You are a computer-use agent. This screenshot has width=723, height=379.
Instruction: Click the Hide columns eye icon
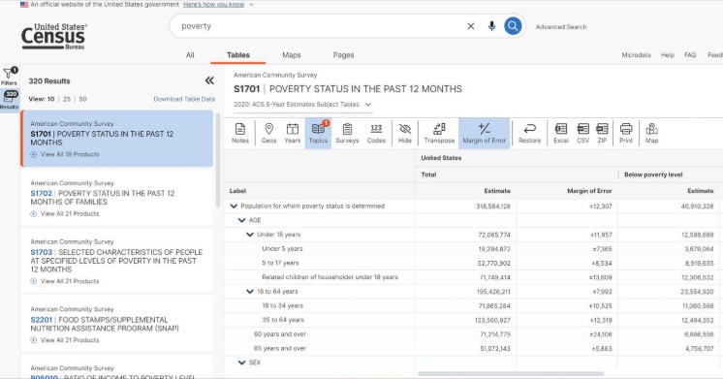[405, 133]
